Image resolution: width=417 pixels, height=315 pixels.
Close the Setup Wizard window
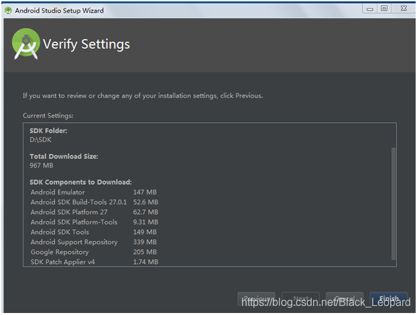pyautogui.click(x=404, y=8)
